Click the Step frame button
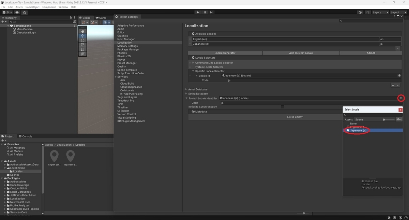 tap(211, 12)
